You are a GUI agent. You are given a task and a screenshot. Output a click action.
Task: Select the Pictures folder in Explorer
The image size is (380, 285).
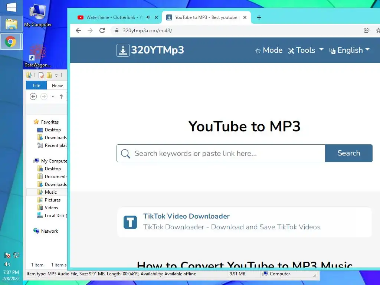[49, 200]
